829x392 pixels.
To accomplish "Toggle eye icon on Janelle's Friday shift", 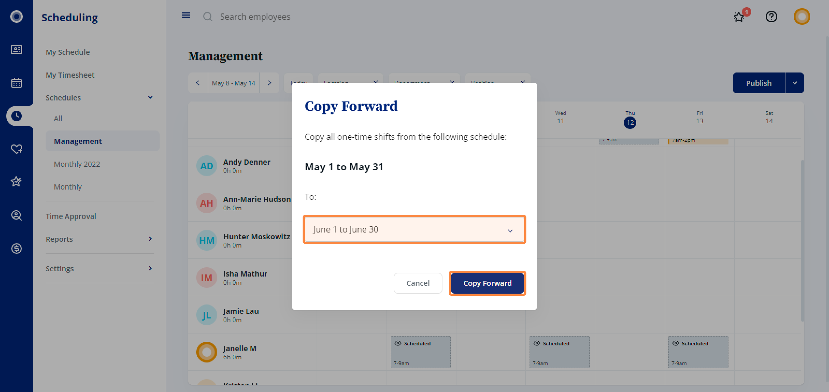I will coord(675,343).
